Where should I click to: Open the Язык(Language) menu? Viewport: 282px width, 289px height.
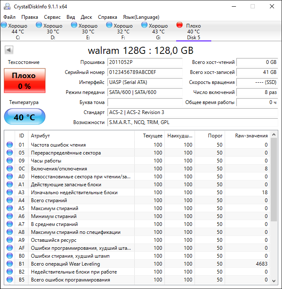pyautogui.click(x=141, y=17)
